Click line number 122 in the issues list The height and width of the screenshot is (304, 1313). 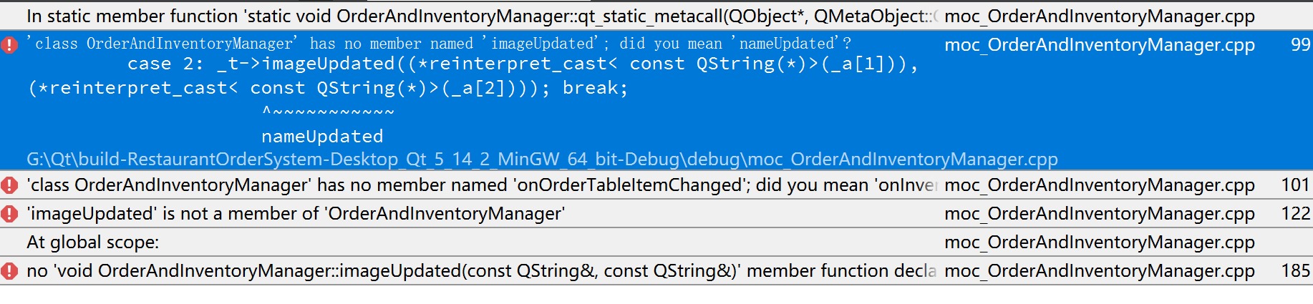(1295, 214)
